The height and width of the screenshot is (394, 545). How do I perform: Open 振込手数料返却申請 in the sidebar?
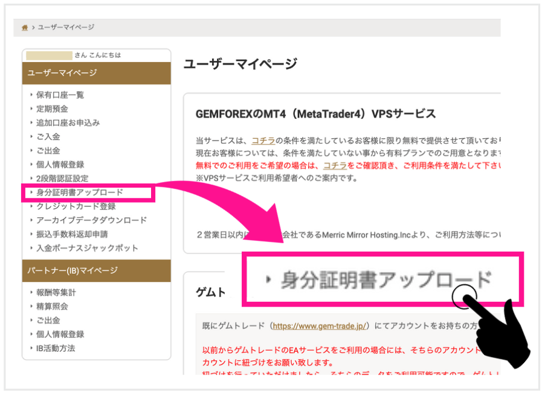72,234
